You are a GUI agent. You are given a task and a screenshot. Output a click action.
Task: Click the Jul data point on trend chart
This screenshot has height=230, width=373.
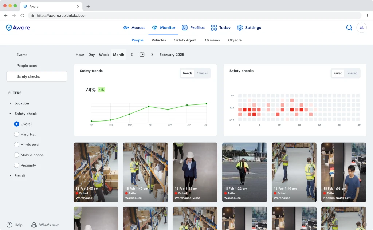(x=206, y=104)
